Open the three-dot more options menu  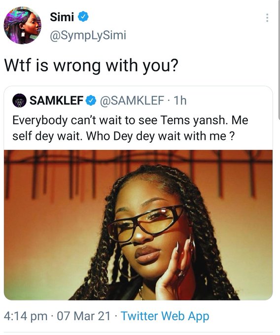click(x=267, y=18)
